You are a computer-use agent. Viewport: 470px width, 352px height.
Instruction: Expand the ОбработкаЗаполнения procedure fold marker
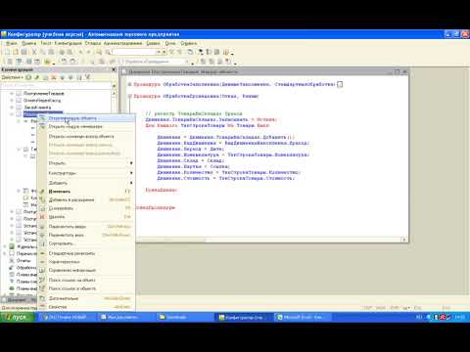tap(129, 84)
